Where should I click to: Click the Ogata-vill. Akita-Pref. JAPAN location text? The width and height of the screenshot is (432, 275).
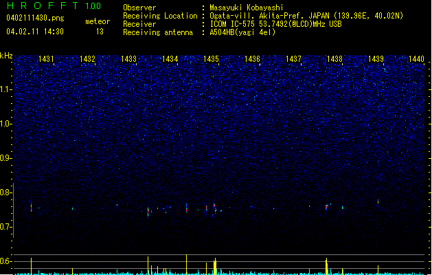[x=306, y=16]
